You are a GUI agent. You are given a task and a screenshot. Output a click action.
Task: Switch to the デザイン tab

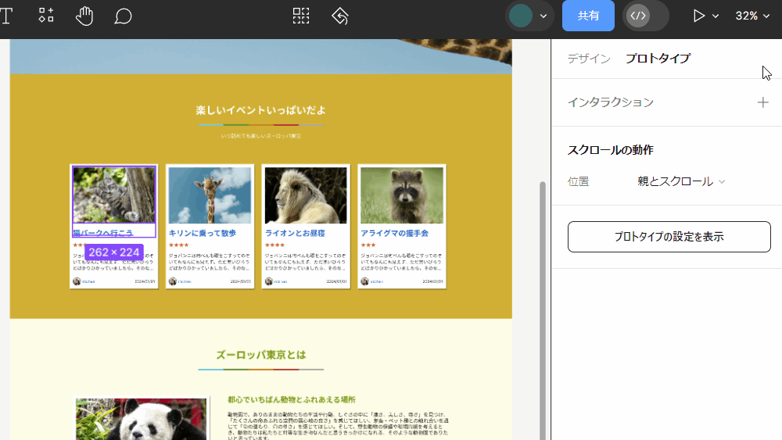click(589, 59)
